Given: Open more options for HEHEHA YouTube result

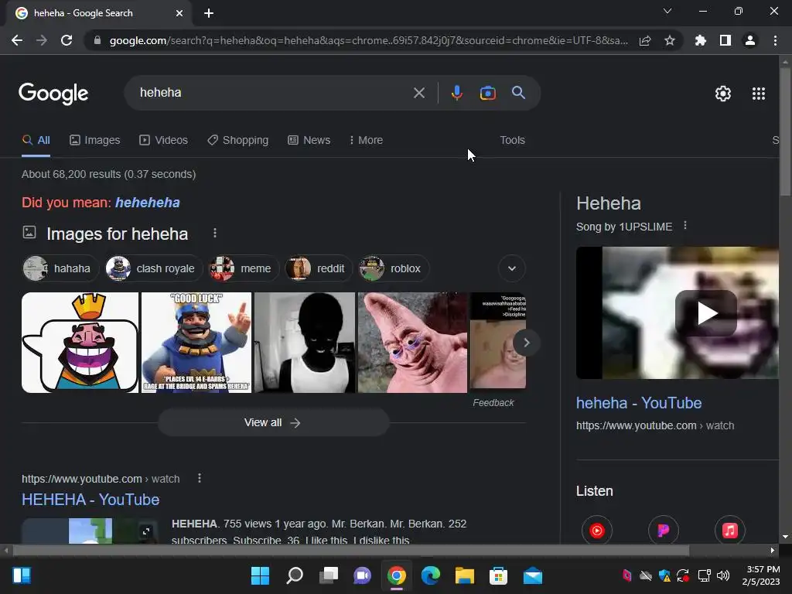Looking at the screenshot, I should [x=200, y=478].
